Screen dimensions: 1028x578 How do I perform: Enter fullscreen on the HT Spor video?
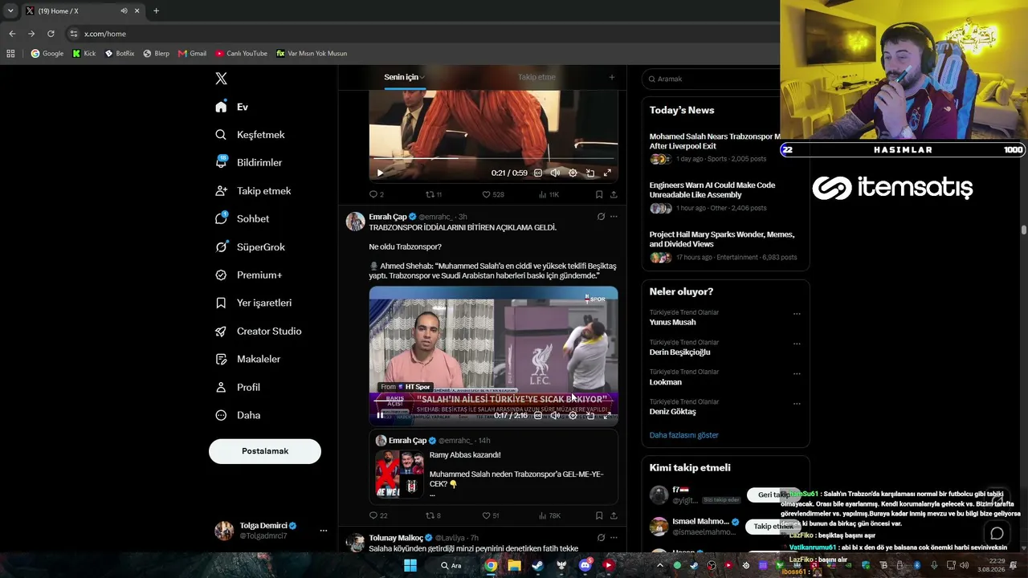[x=607, y=416]
